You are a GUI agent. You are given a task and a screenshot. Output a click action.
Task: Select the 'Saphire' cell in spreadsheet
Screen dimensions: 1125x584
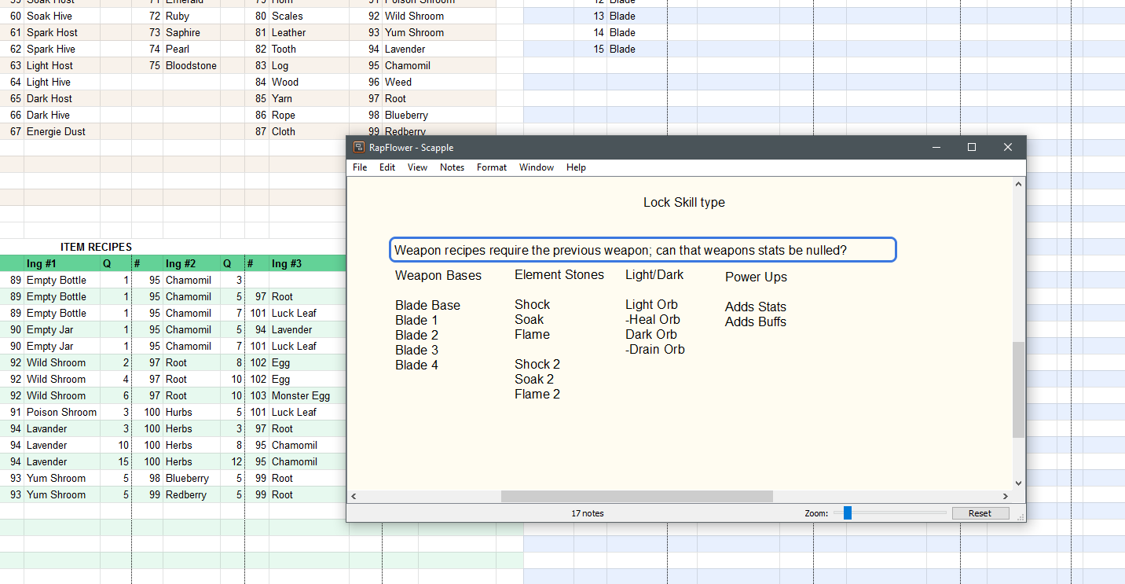coord(192,32)
